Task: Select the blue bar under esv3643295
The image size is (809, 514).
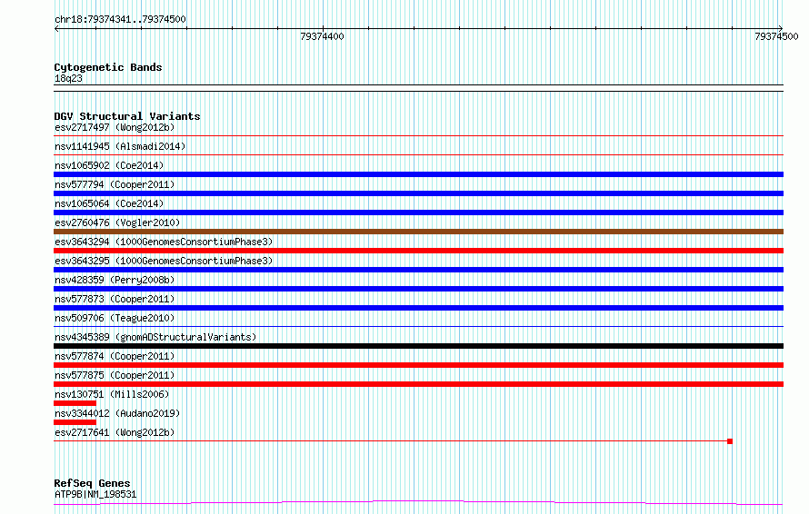Action: click(x=418, y=270)
